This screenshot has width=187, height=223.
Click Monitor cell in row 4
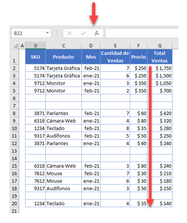(64, 83)
